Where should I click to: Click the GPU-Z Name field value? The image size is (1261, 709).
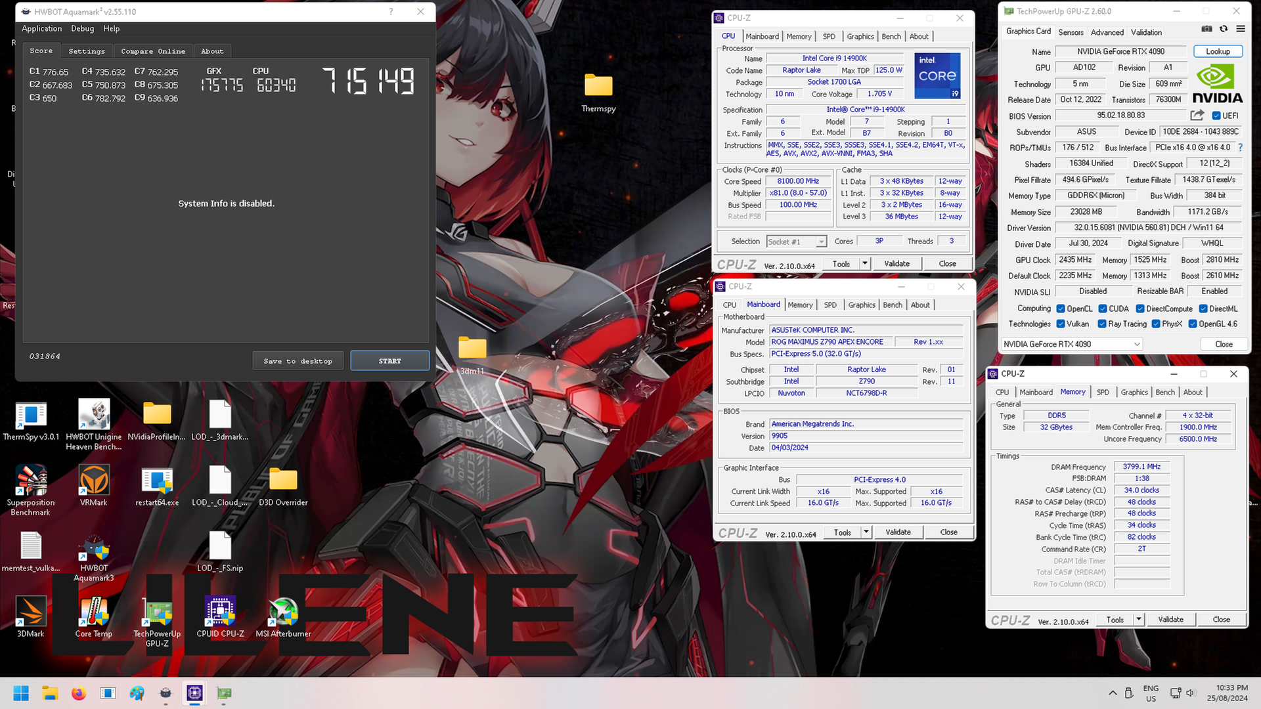[x=1120, y=51]
